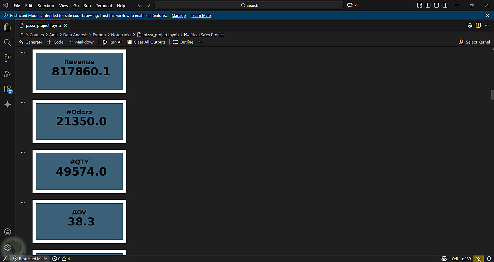Open the errors and warnings counter
The image size is (494, 262).
pos(61,259)
